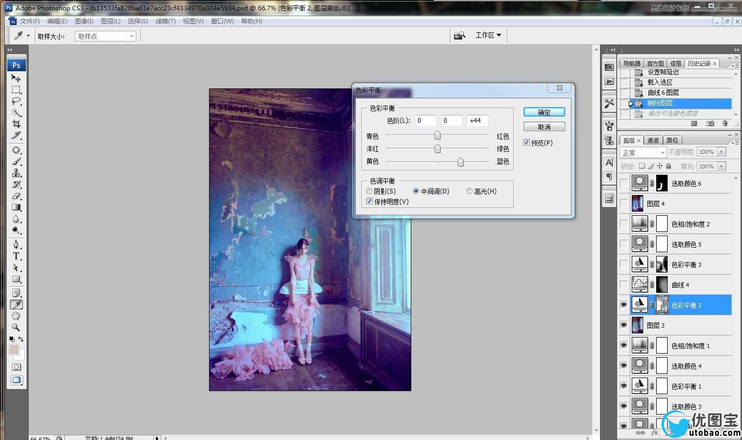Select the Clone Stamp tool

[x=16, y=173]
